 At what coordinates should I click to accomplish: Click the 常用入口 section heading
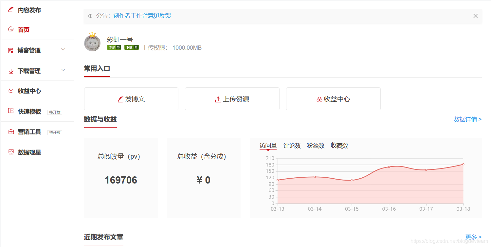click(97, 69)
